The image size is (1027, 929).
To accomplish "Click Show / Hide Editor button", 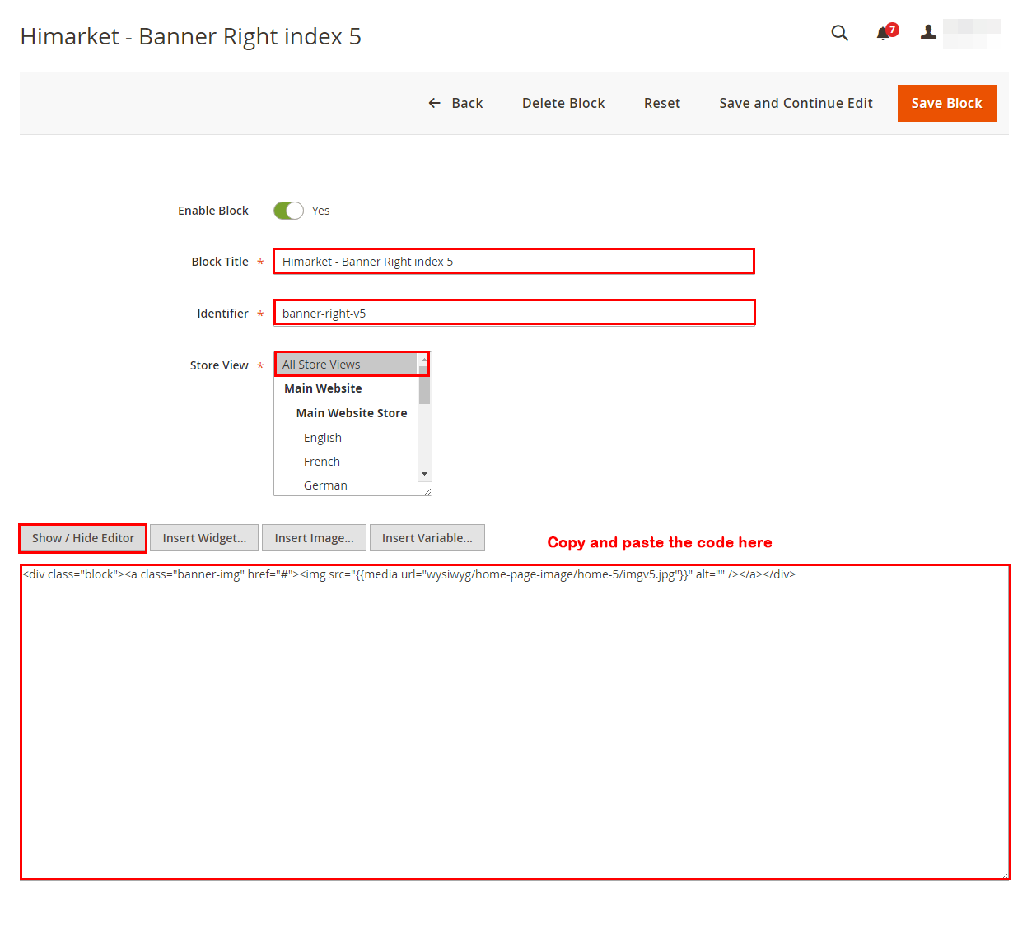I will pyautogui.click(x=83, y=538).
